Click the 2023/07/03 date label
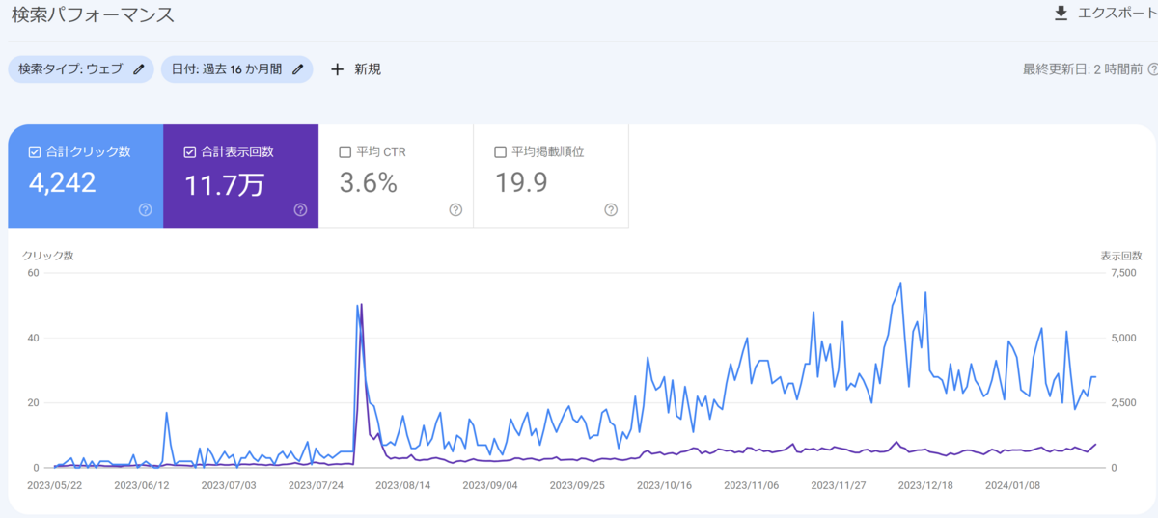 [229, 485]
